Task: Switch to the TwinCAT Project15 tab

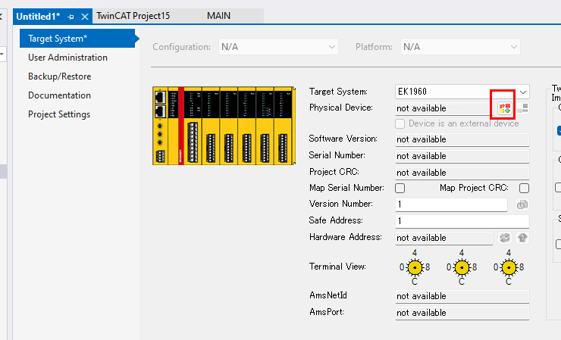Action: pos(133,16)
